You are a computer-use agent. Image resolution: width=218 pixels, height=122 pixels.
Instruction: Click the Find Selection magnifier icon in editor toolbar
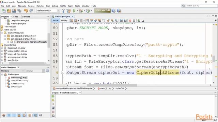click(88, 20)
